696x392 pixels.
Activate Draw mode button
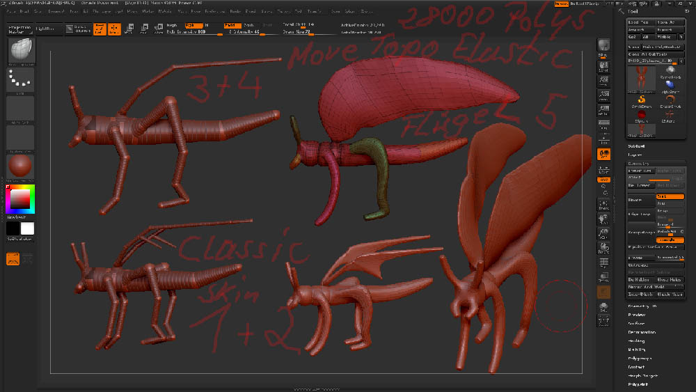(113, 29)
